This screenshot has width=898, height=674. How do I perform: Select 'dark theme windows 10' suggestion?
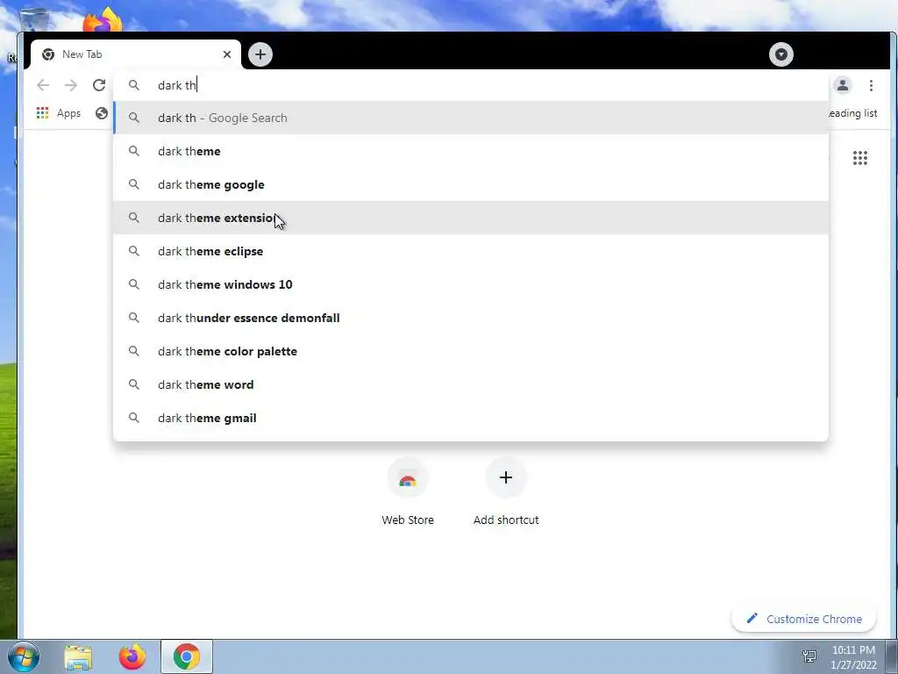471,284
